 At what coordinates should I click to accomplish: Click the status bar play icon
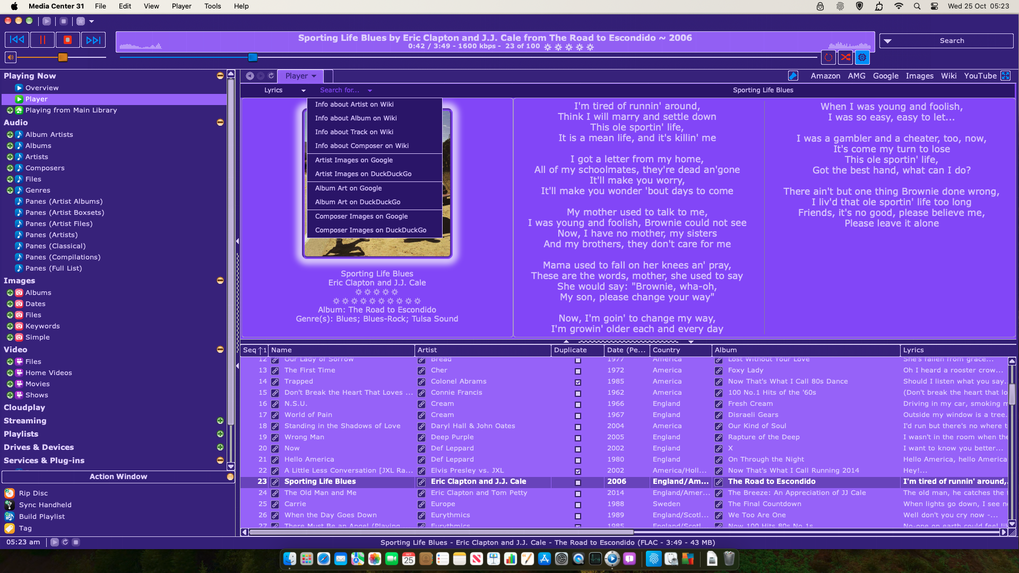tap(55, 542)
